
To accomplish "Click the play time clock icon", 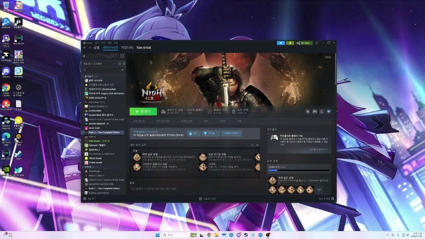I will click(x=210, y=112).
